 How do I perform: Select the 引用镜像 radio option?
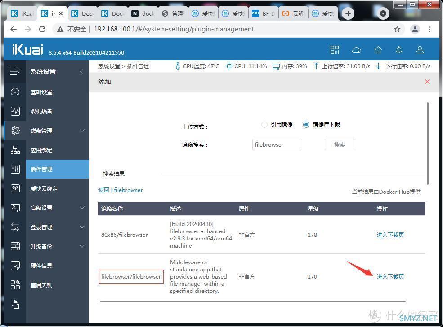point(264,125)
